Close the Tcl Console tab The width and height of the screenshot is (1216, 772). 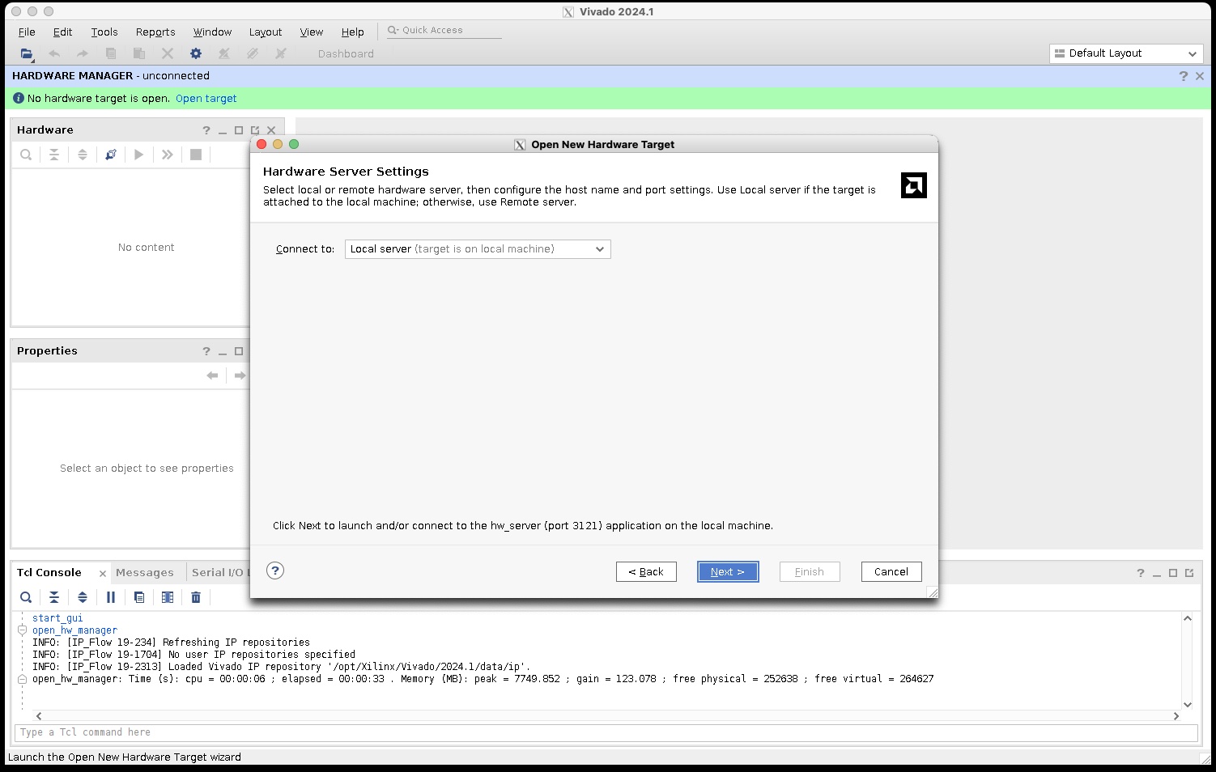pyautogui.click(x=103, y=574)
